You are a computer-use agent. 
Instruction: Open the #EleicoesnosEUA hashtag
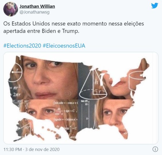pos(64,46)
